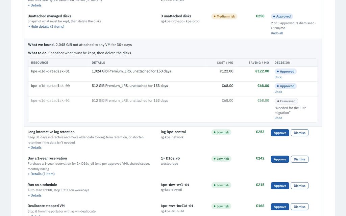Click '1× D16s_v5' resource text
Screen dimensions: 346x216
tap(170, 158)
